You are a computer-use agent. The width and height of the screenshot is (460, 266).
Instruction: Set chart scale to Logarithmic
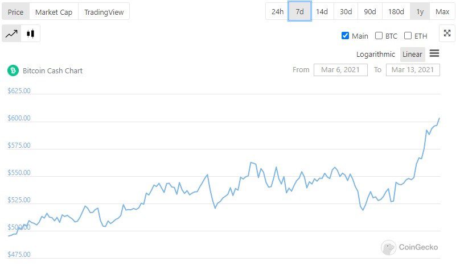coord(375,55)
